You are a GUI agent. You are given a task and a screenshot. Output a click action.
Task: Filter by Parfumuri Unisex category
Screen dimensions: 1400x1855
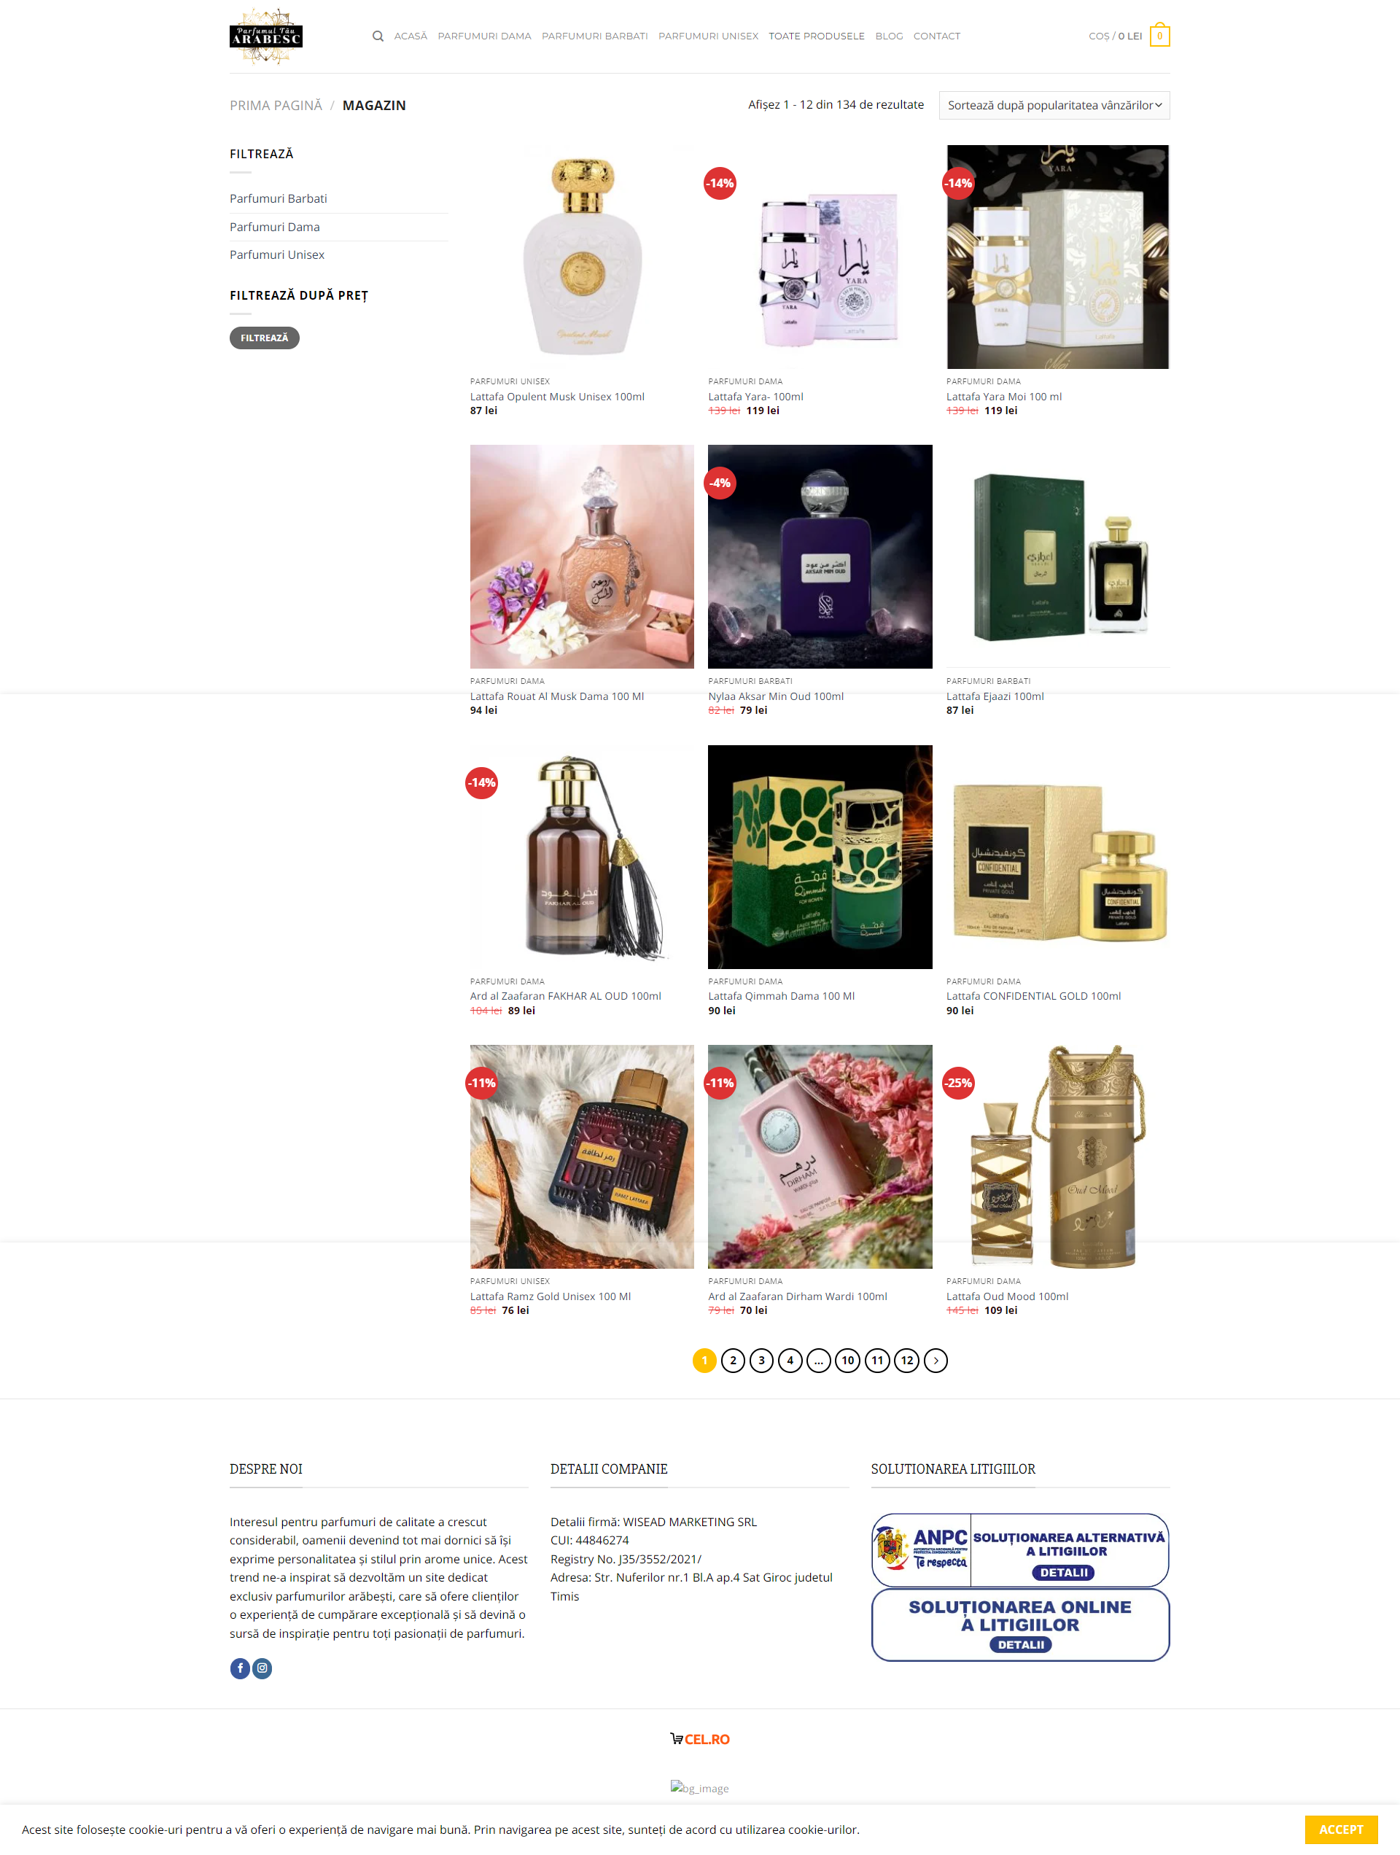tap(277, 255)
